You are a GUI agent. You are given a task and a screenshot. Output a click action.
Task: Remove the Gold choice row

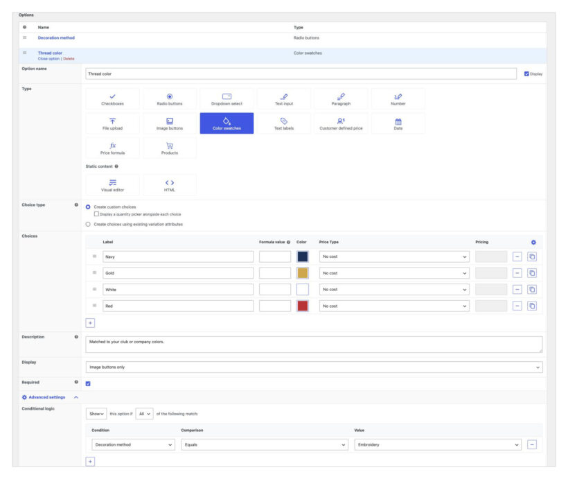pyautogui.click(x=517, y=273)
